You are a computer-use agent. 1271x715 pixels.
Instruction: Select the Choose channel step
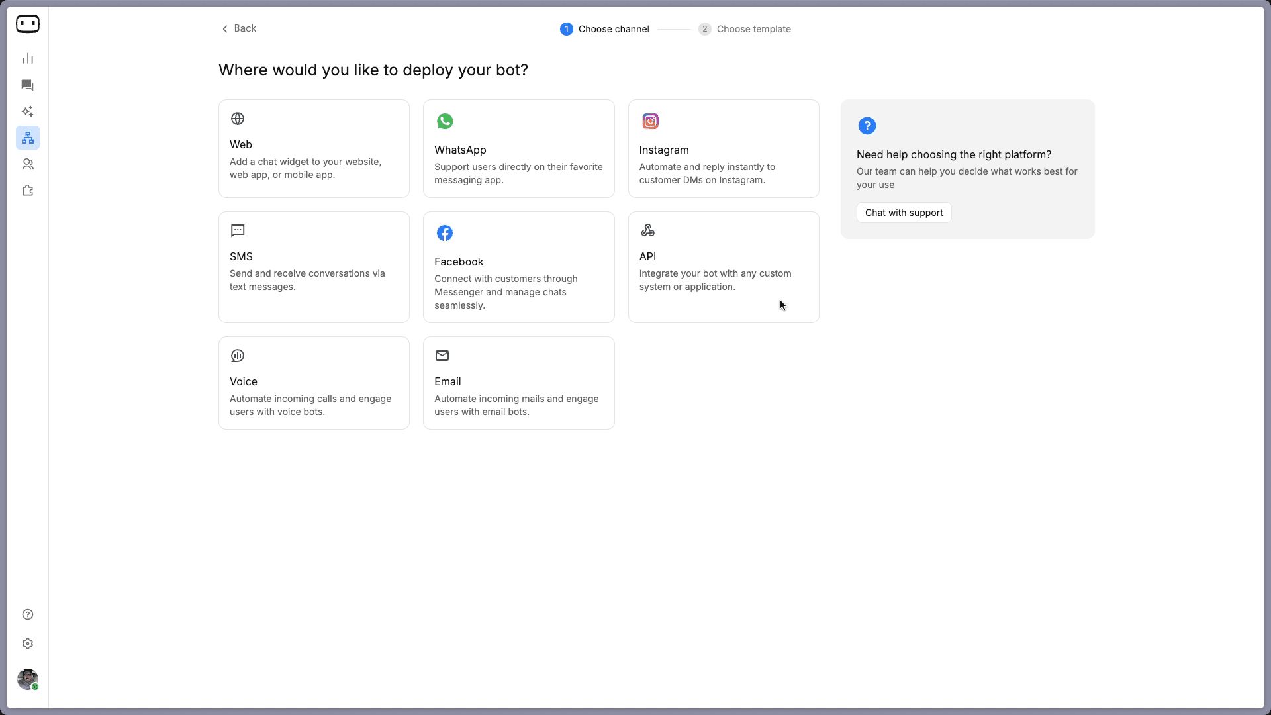point(604,29)
